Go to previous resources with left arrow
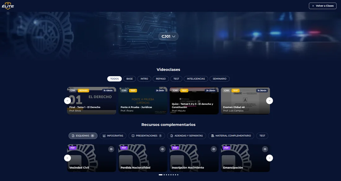This screenshot has width=341, height=181. click(67, 158)
